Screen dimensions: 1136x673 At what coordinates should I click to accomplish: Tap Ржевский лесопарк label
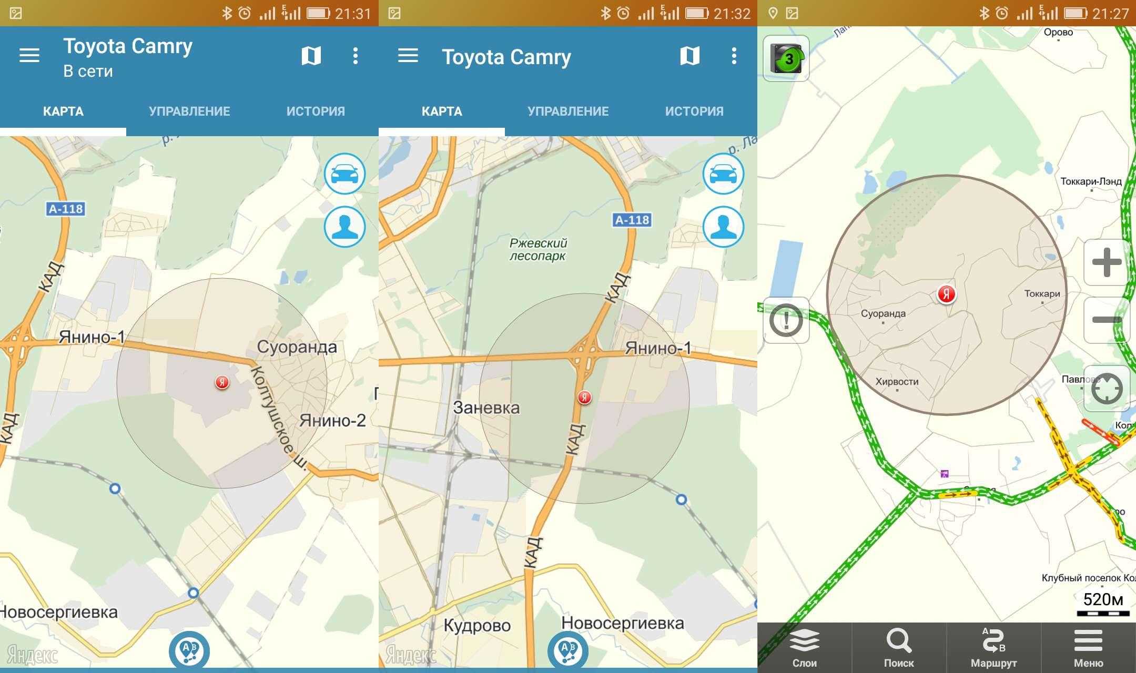[x=538, y=250]
